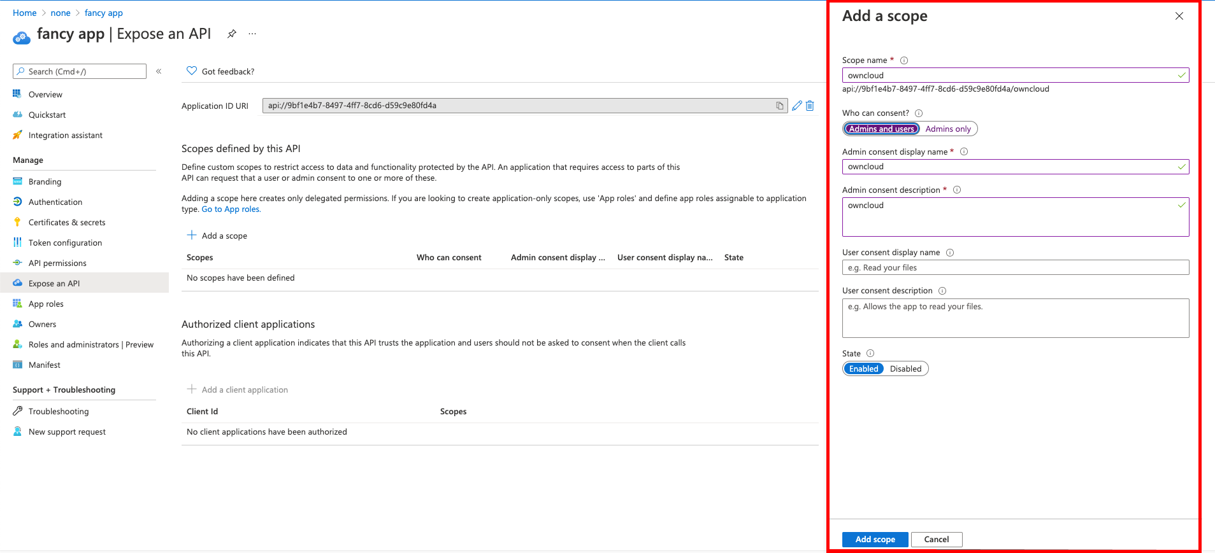1215x553 pixels.
Task: Set scope state to Disabled
Action: [905, 368]
